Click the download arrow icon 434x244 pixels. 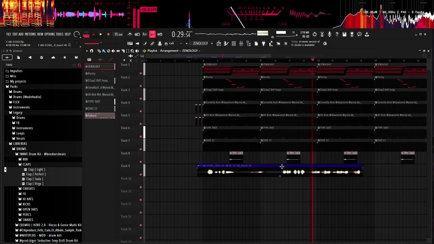click(x=367, y=34)
